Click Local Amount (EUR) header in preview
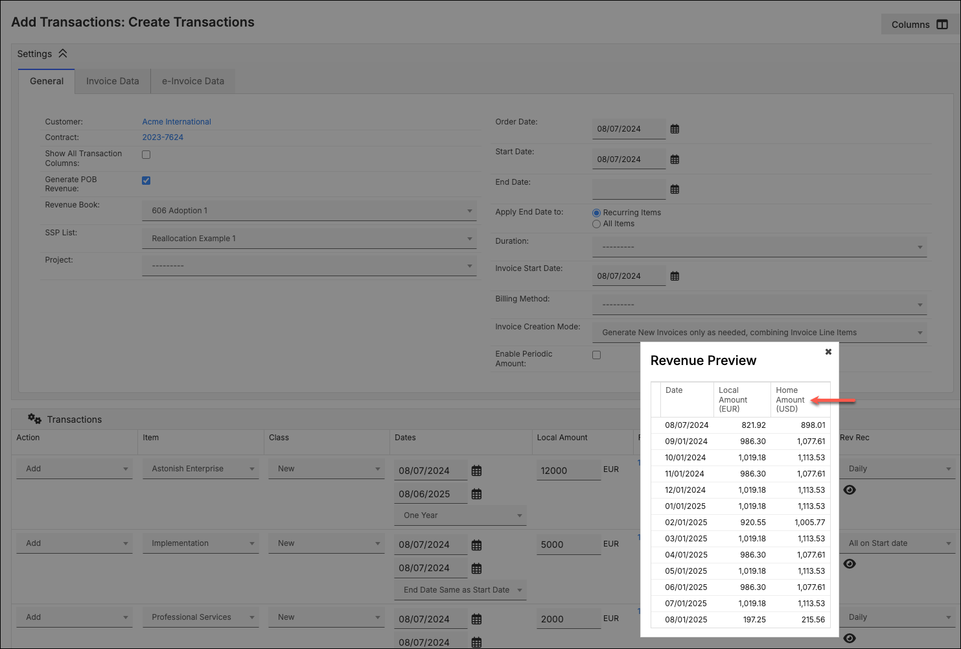The height and width of the screenshot is (649, 961). tap(742, 399)
